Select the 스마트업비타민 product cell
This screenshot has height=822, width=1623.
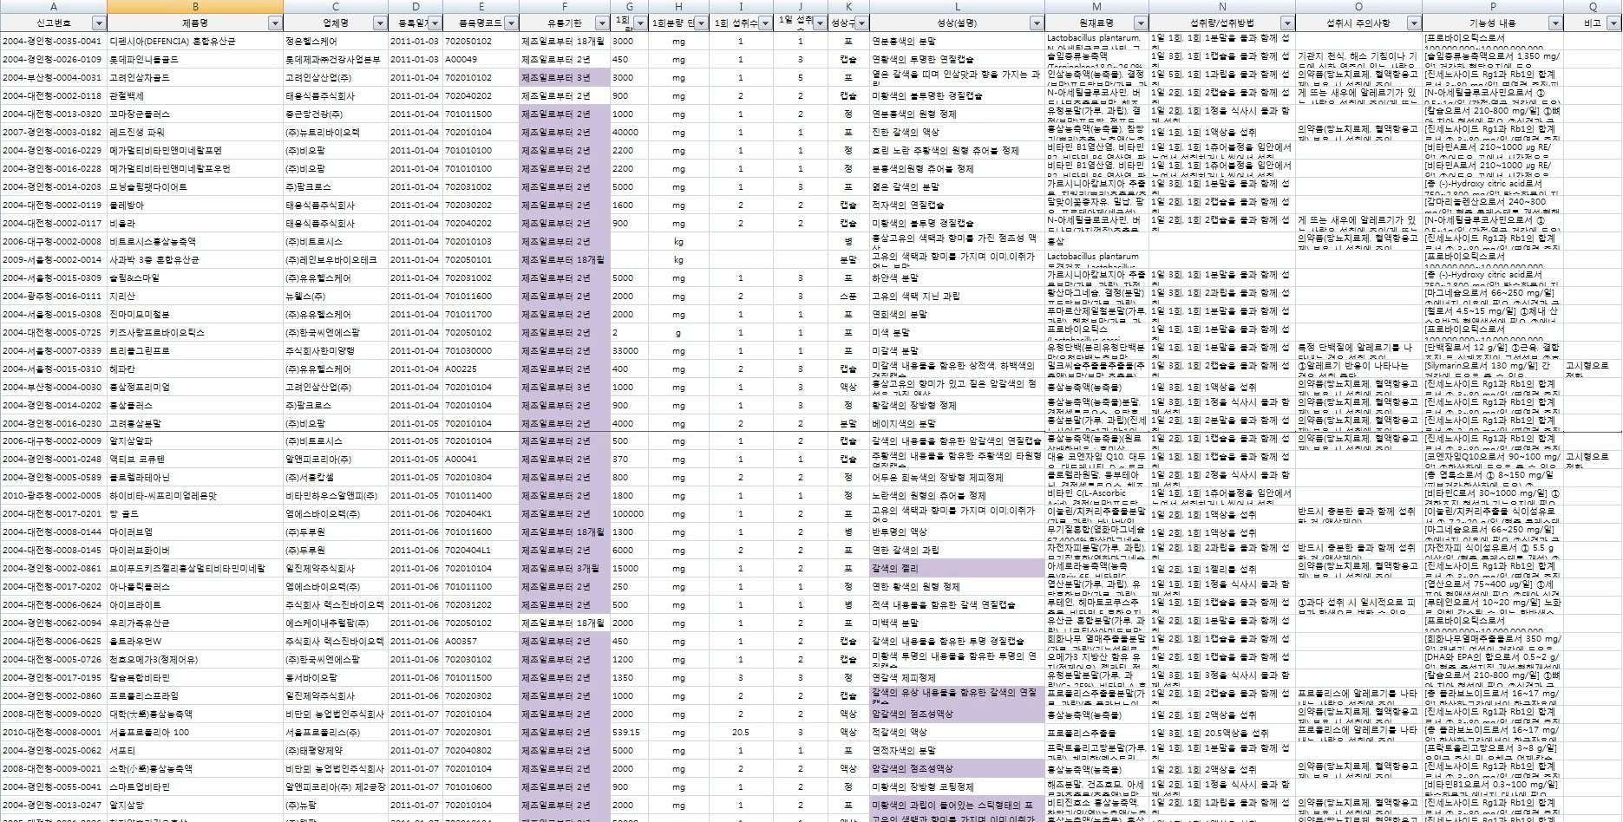click(195, 786)
